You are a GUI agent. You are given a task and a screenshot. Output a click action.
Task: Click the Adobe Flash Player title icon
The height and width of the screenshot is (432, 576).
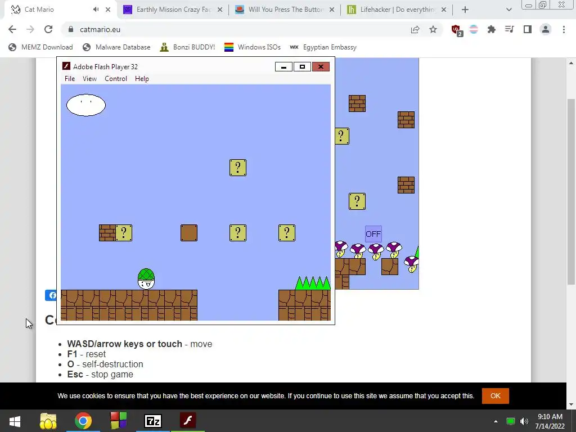coord(66,66)
